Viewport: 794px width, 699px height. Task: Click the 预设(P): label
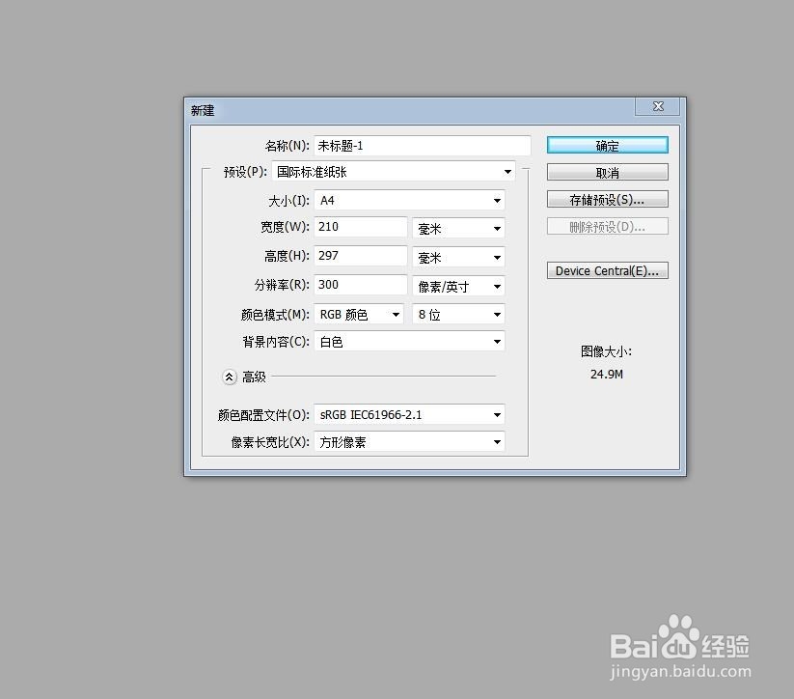246,172
